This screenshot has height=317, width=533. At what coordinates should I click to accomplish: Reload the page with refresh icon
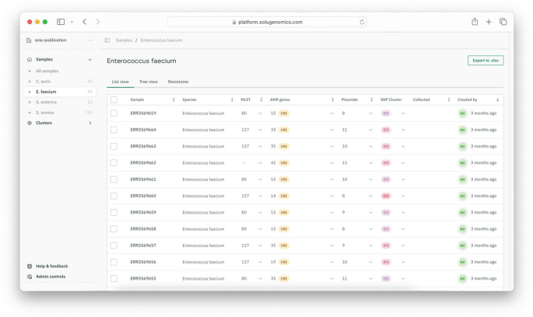(362, 22)
